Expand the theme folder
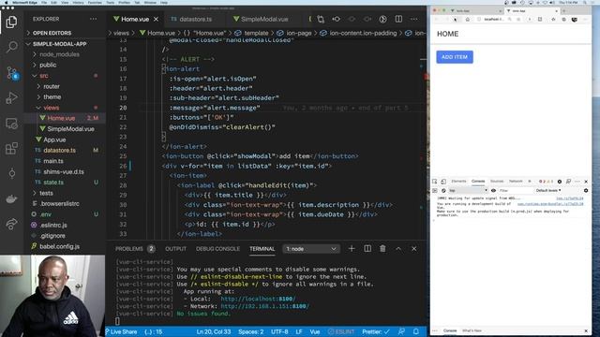600x337 pixels. coord(52,97)
